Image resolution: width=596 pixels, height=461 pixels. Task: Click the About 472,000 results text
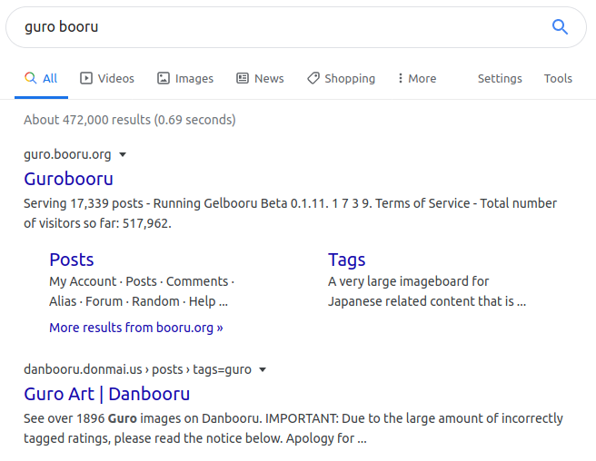129,120
